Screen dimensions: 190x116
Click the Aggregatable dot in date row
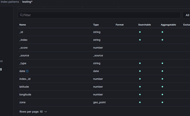click(162, 71)
